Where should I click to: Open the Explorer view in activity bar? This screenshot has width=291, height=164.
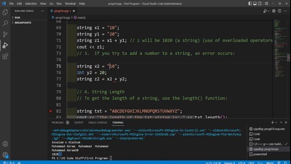[5, 12]
